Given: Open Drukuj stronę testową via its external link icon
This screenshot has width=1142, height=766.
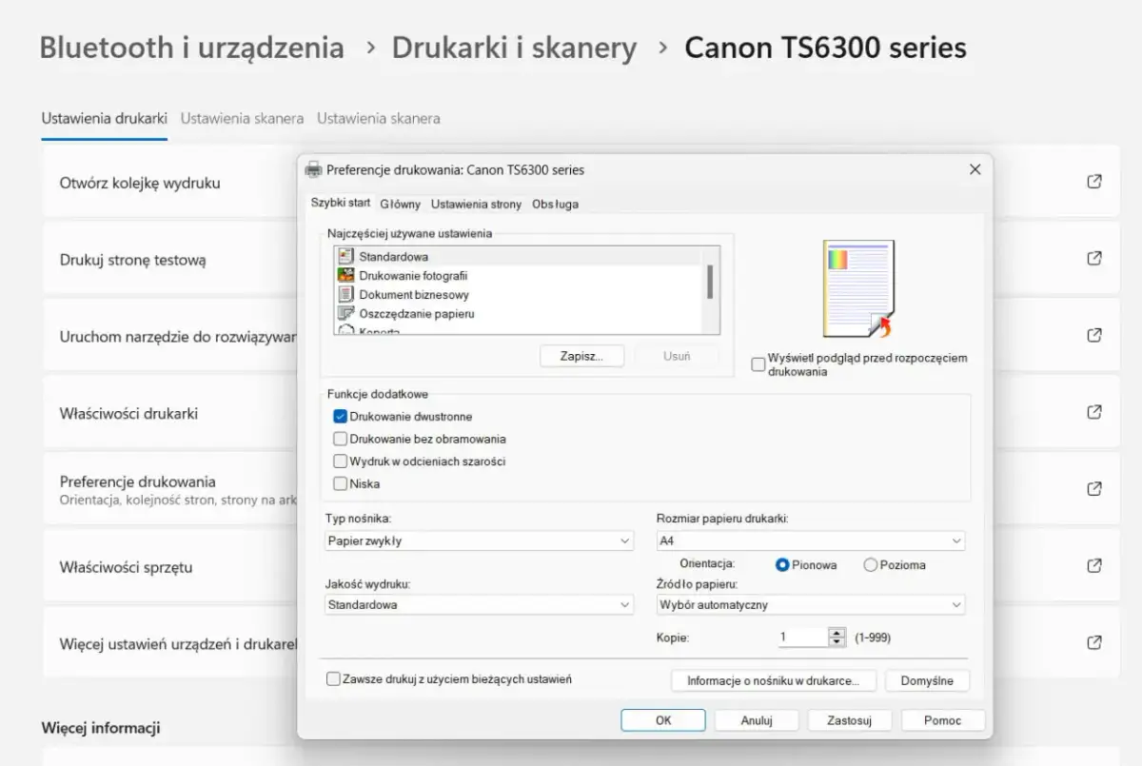Looking at the screenshot, I should tap(1093, 259).
